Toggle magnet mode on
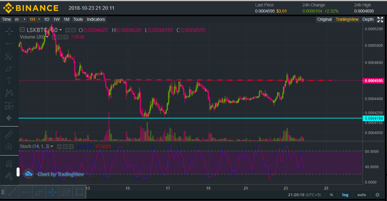This screenshot has width=387, height=201. [9, 164]
